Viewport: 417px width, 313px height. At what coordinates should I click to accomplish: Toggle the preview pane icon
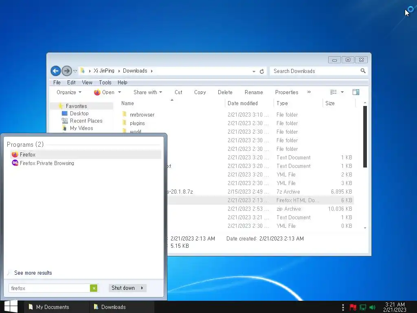[356, 92]
